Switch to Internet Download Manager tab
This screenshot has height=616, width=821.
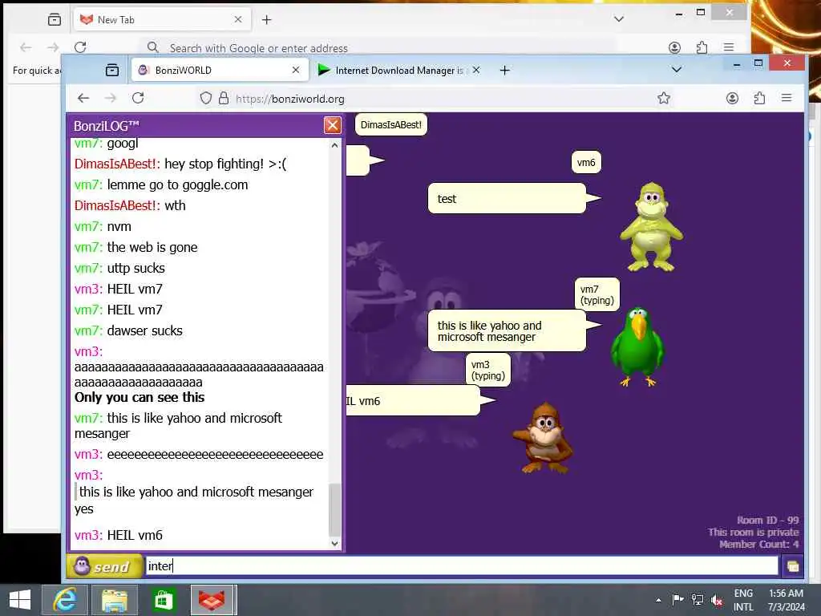tap(399, 71)
